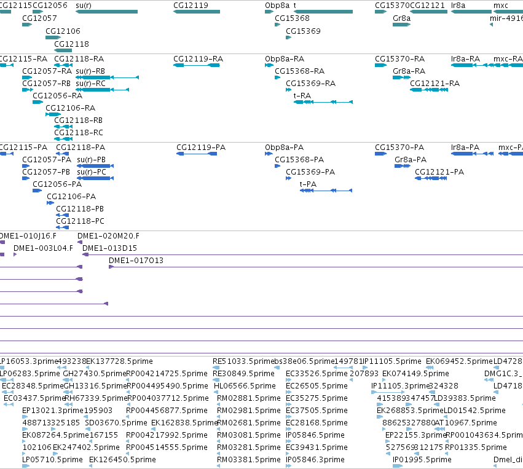Open the Gr8a gene feature
Image resolution: width=523 pixels, height=469 pixels.
401,25
